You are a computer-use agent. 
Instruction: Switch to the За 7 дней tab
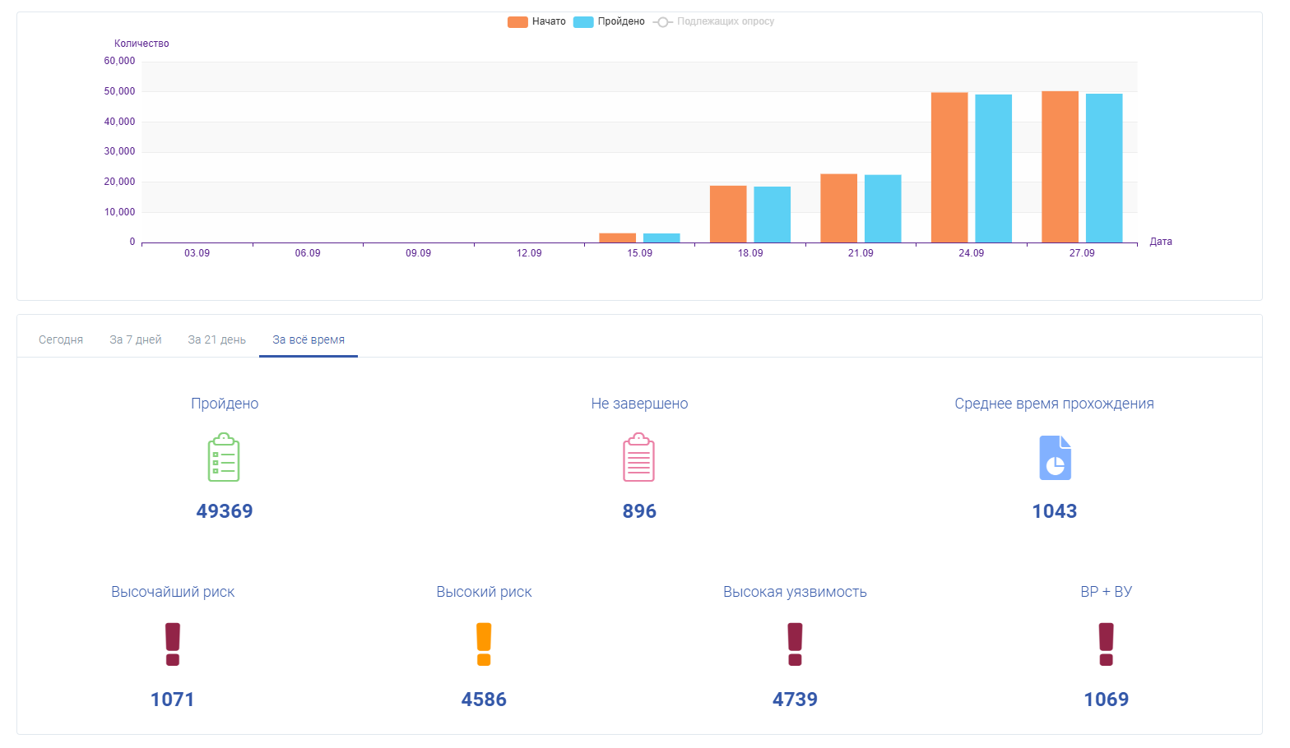(136, 339)
